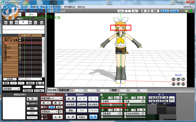This screenshot has height=122, width=196.
Task: Toggle the blue self-shadow button in model panel
Action: point(52,107)
